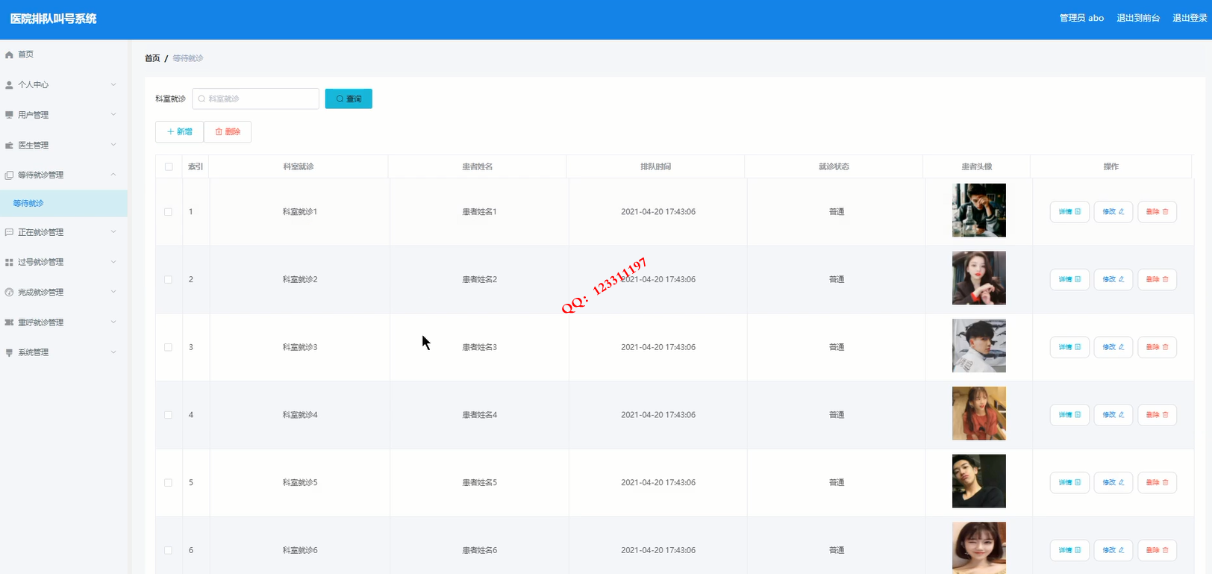Image resolution: width=1212 pixels, height=574 pixels.
Task: Tick the select-all checkbox in table header
Action: click(169, 166)
